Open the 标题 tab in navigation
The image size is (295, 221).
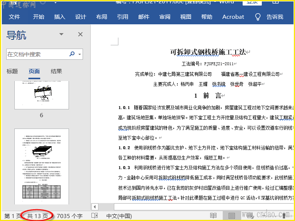12,71
